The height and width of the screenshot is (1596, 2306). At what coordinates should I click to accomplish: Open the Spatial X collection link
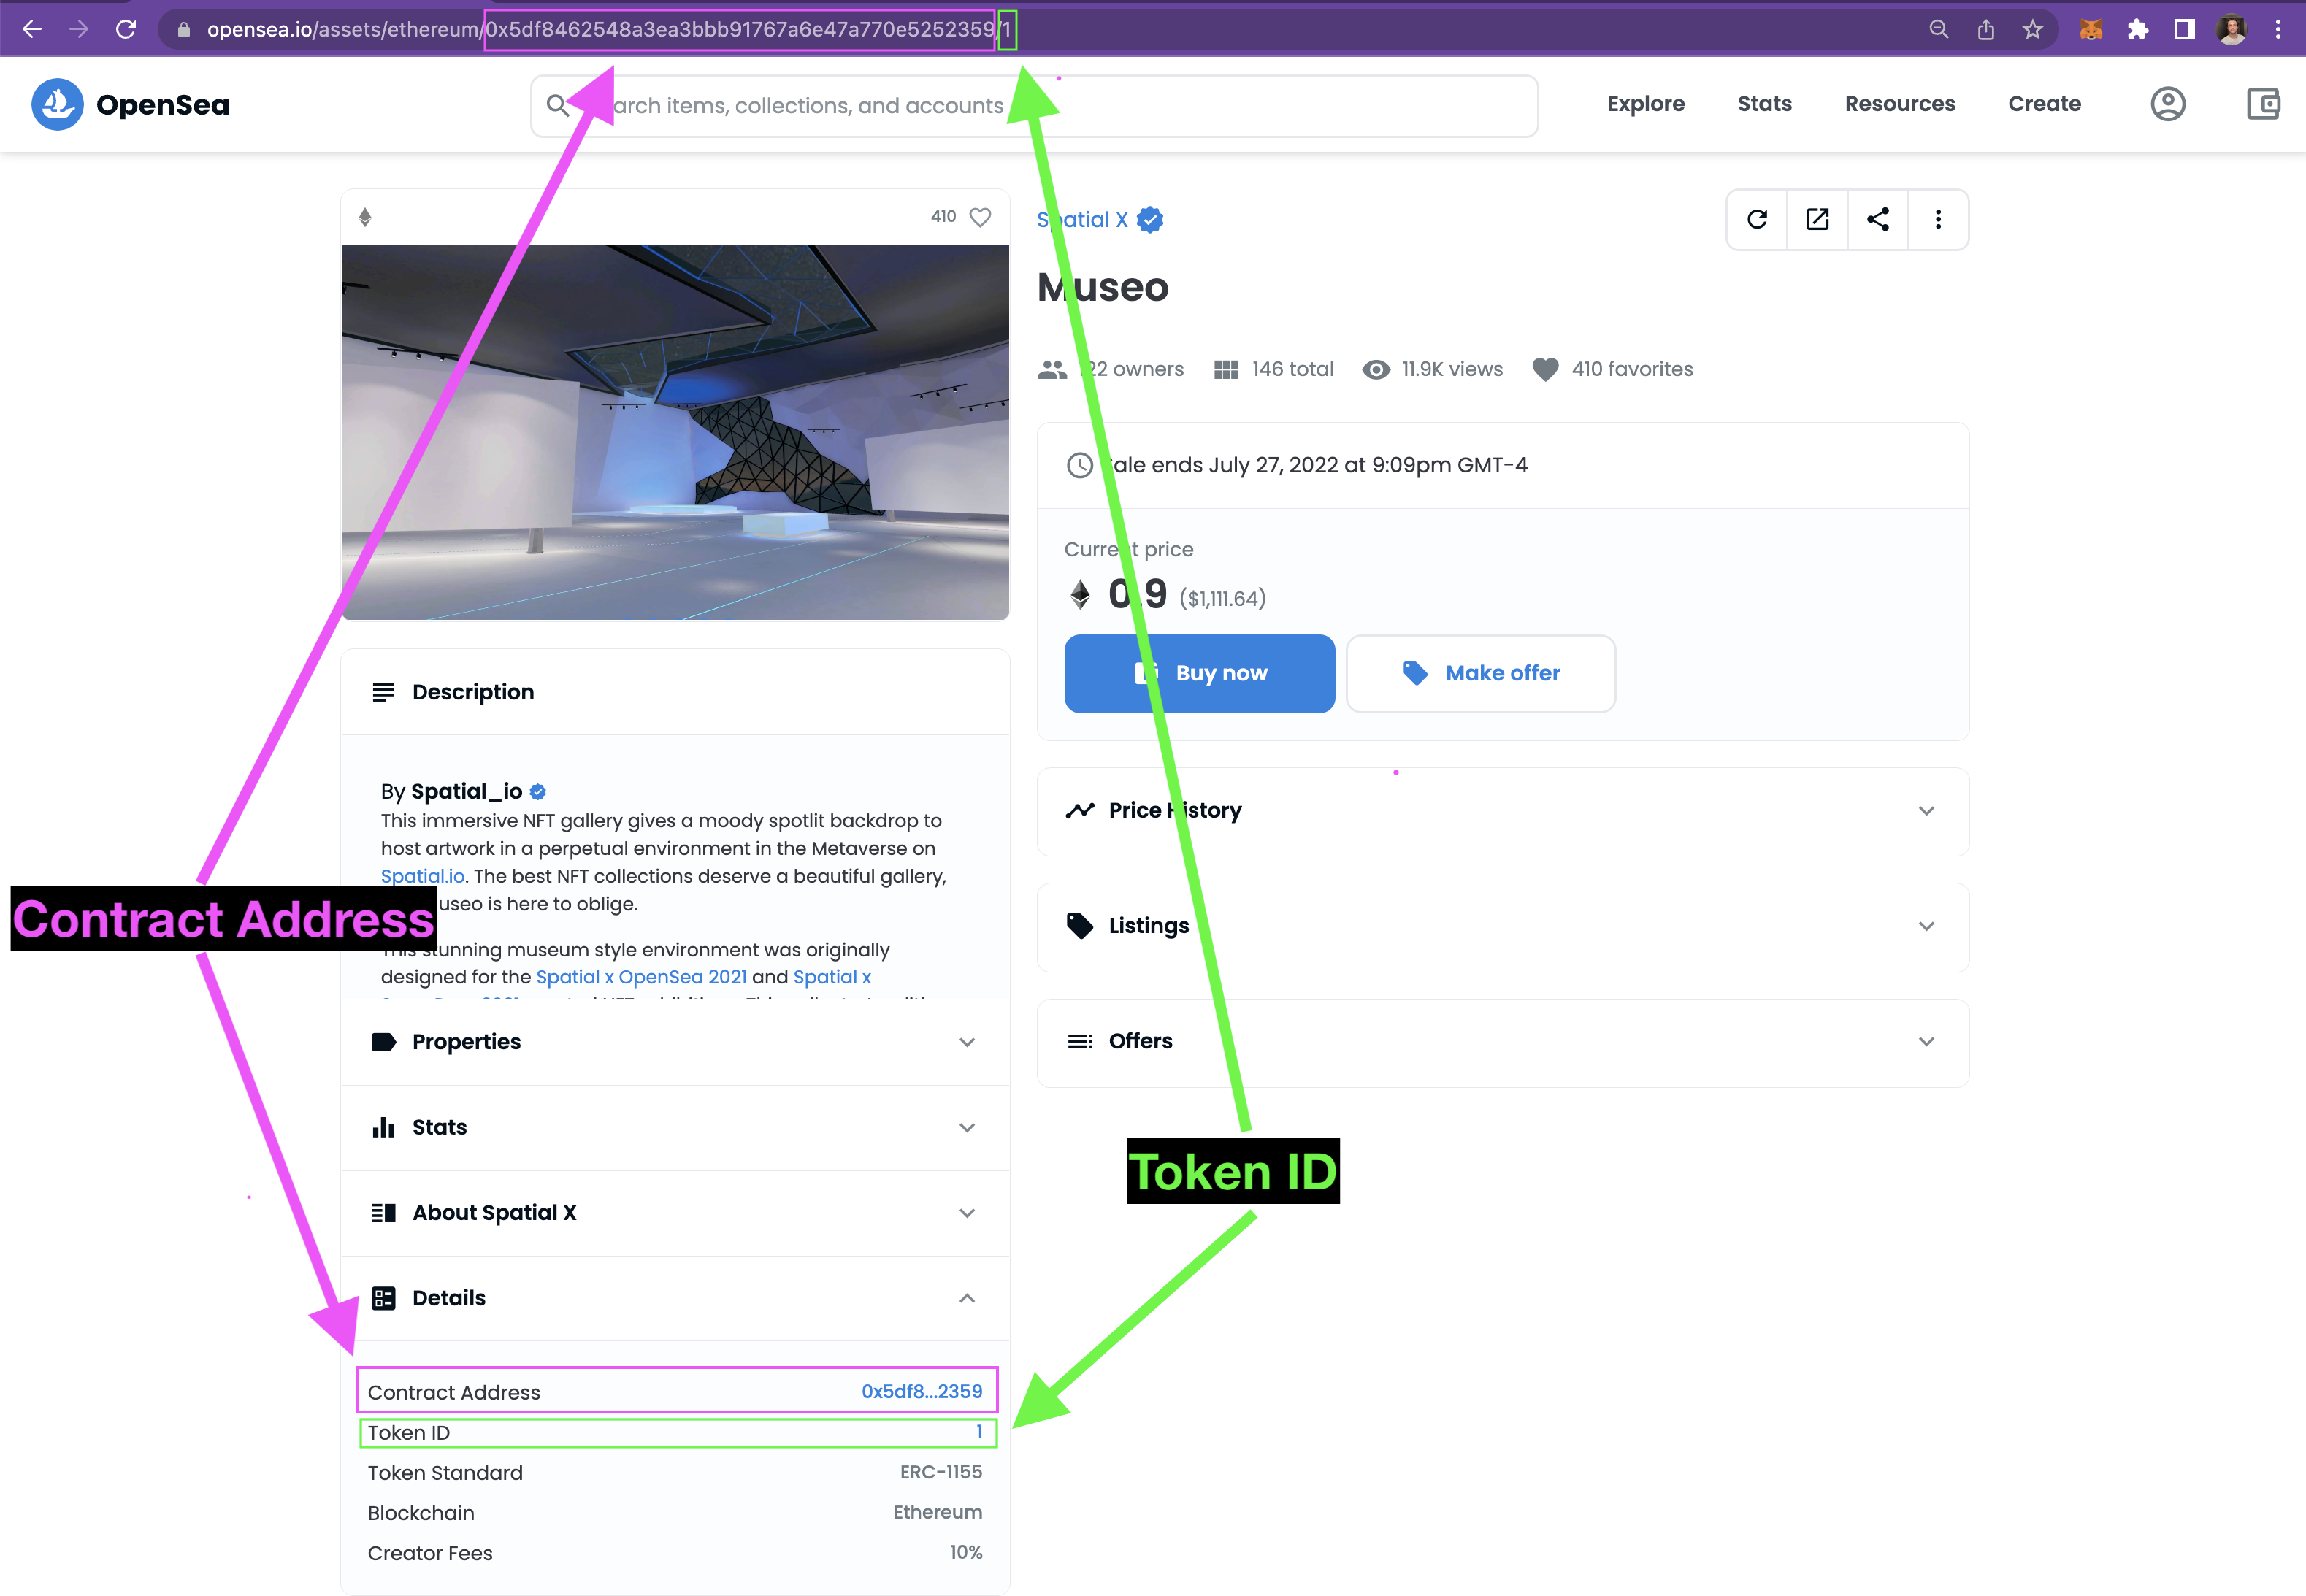[x=1082, y=220]
